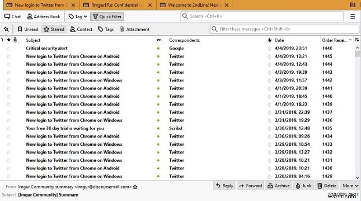Toggle the keep filters pinned icon
The width and height of the screenshot is (361, 201).
tap(6, 29)
